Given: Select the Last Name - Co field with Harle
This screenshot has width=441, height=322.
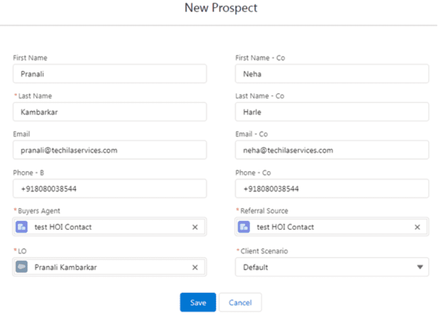Looking at the screenshot, I should click(x=332, y=112).
